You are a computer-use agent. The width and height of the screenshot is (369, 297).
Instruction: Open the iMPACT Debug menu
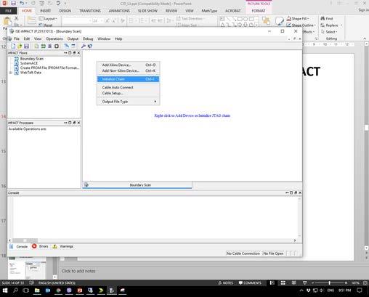point(88,38)
